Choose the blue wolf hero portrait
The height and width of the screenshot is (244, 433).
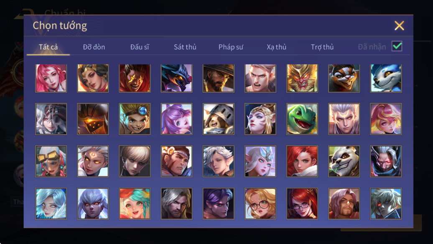[386, 78]
